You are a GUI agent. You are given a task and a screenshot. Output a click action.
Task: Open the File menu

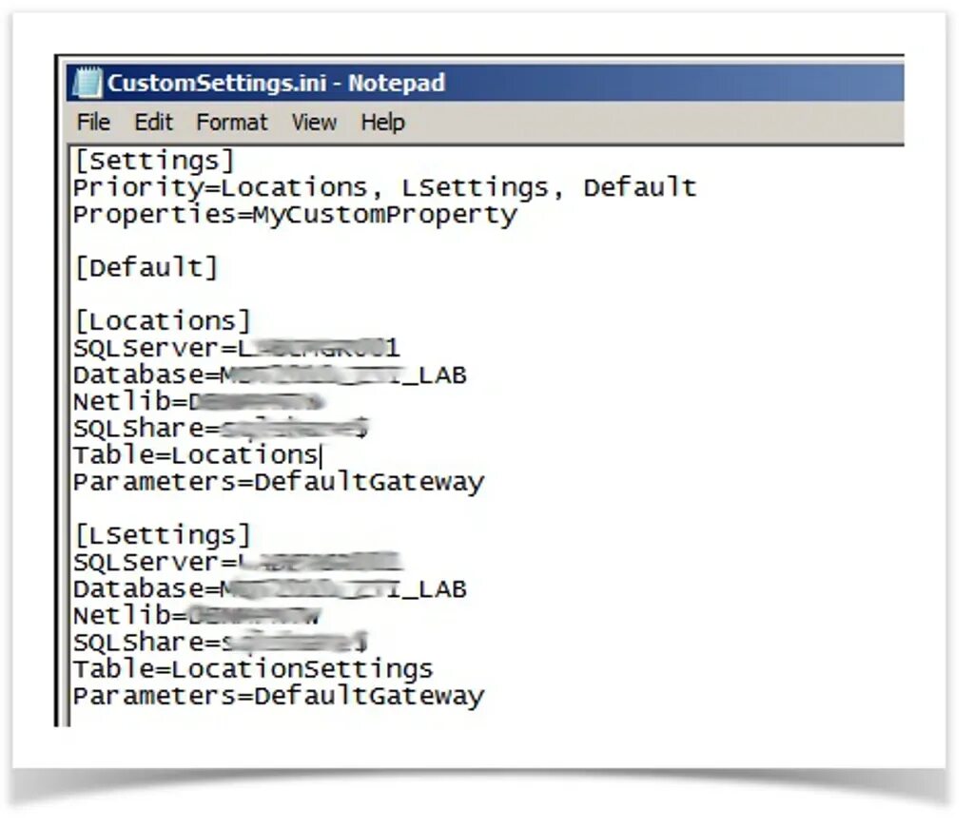tap(93, 123)
